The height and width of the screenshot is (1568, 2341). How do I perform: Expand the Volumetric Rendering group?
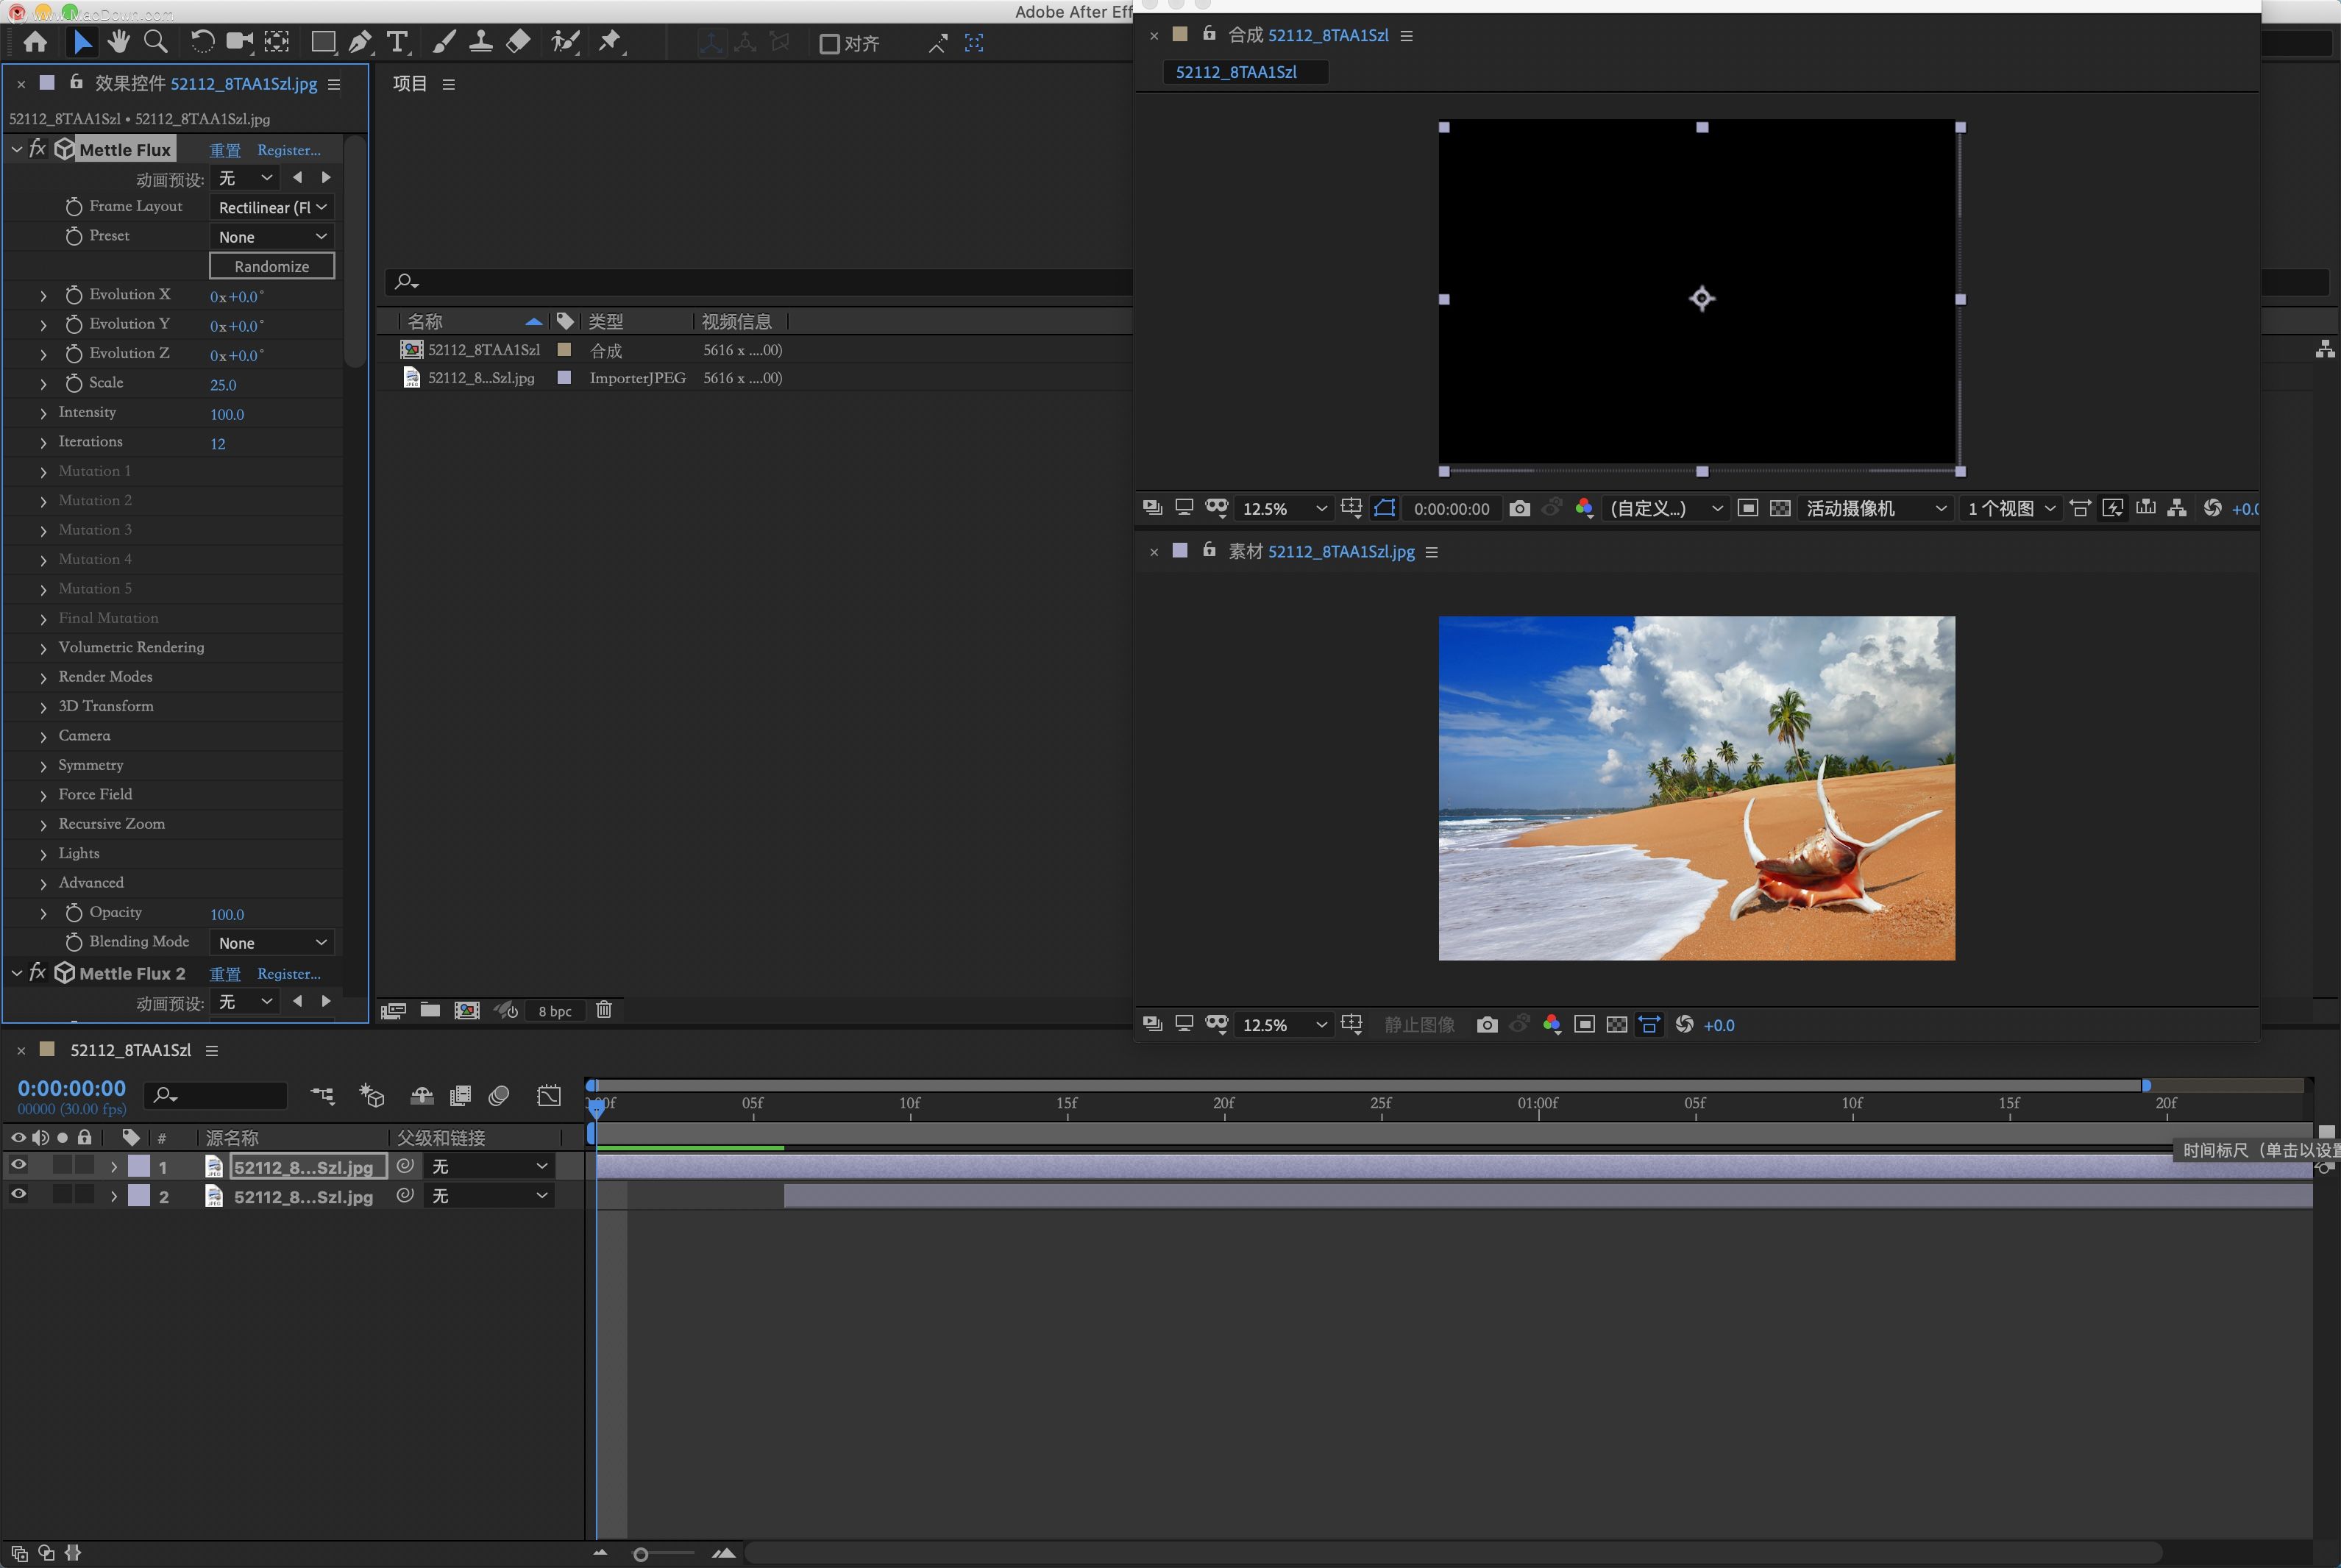(43, 648)
